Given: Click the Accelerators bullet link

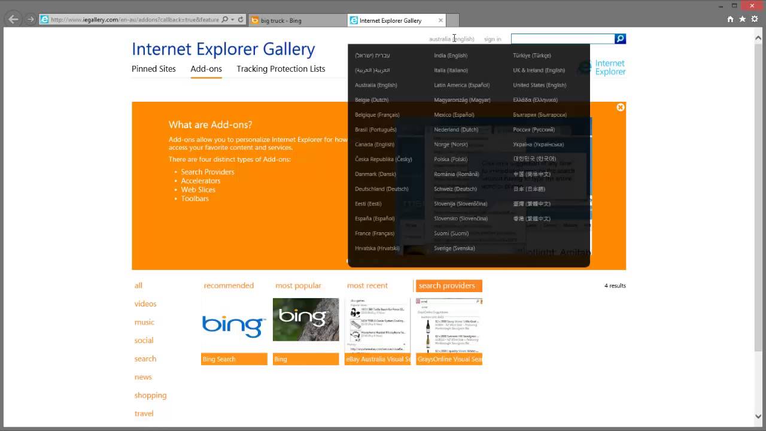Looking at the screenshot, I should pyautogui.click(x=200, y=181).
